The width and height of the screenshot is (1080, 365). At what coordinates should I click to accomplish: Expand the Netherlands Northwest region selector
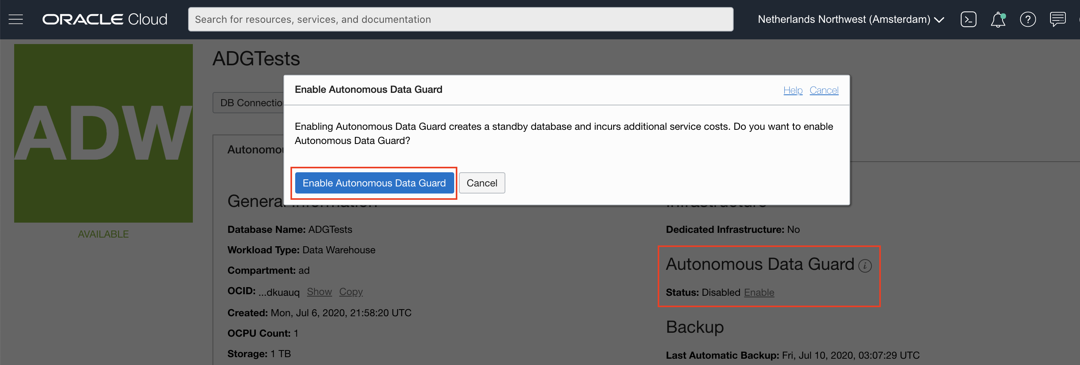[x=851, y=19]
